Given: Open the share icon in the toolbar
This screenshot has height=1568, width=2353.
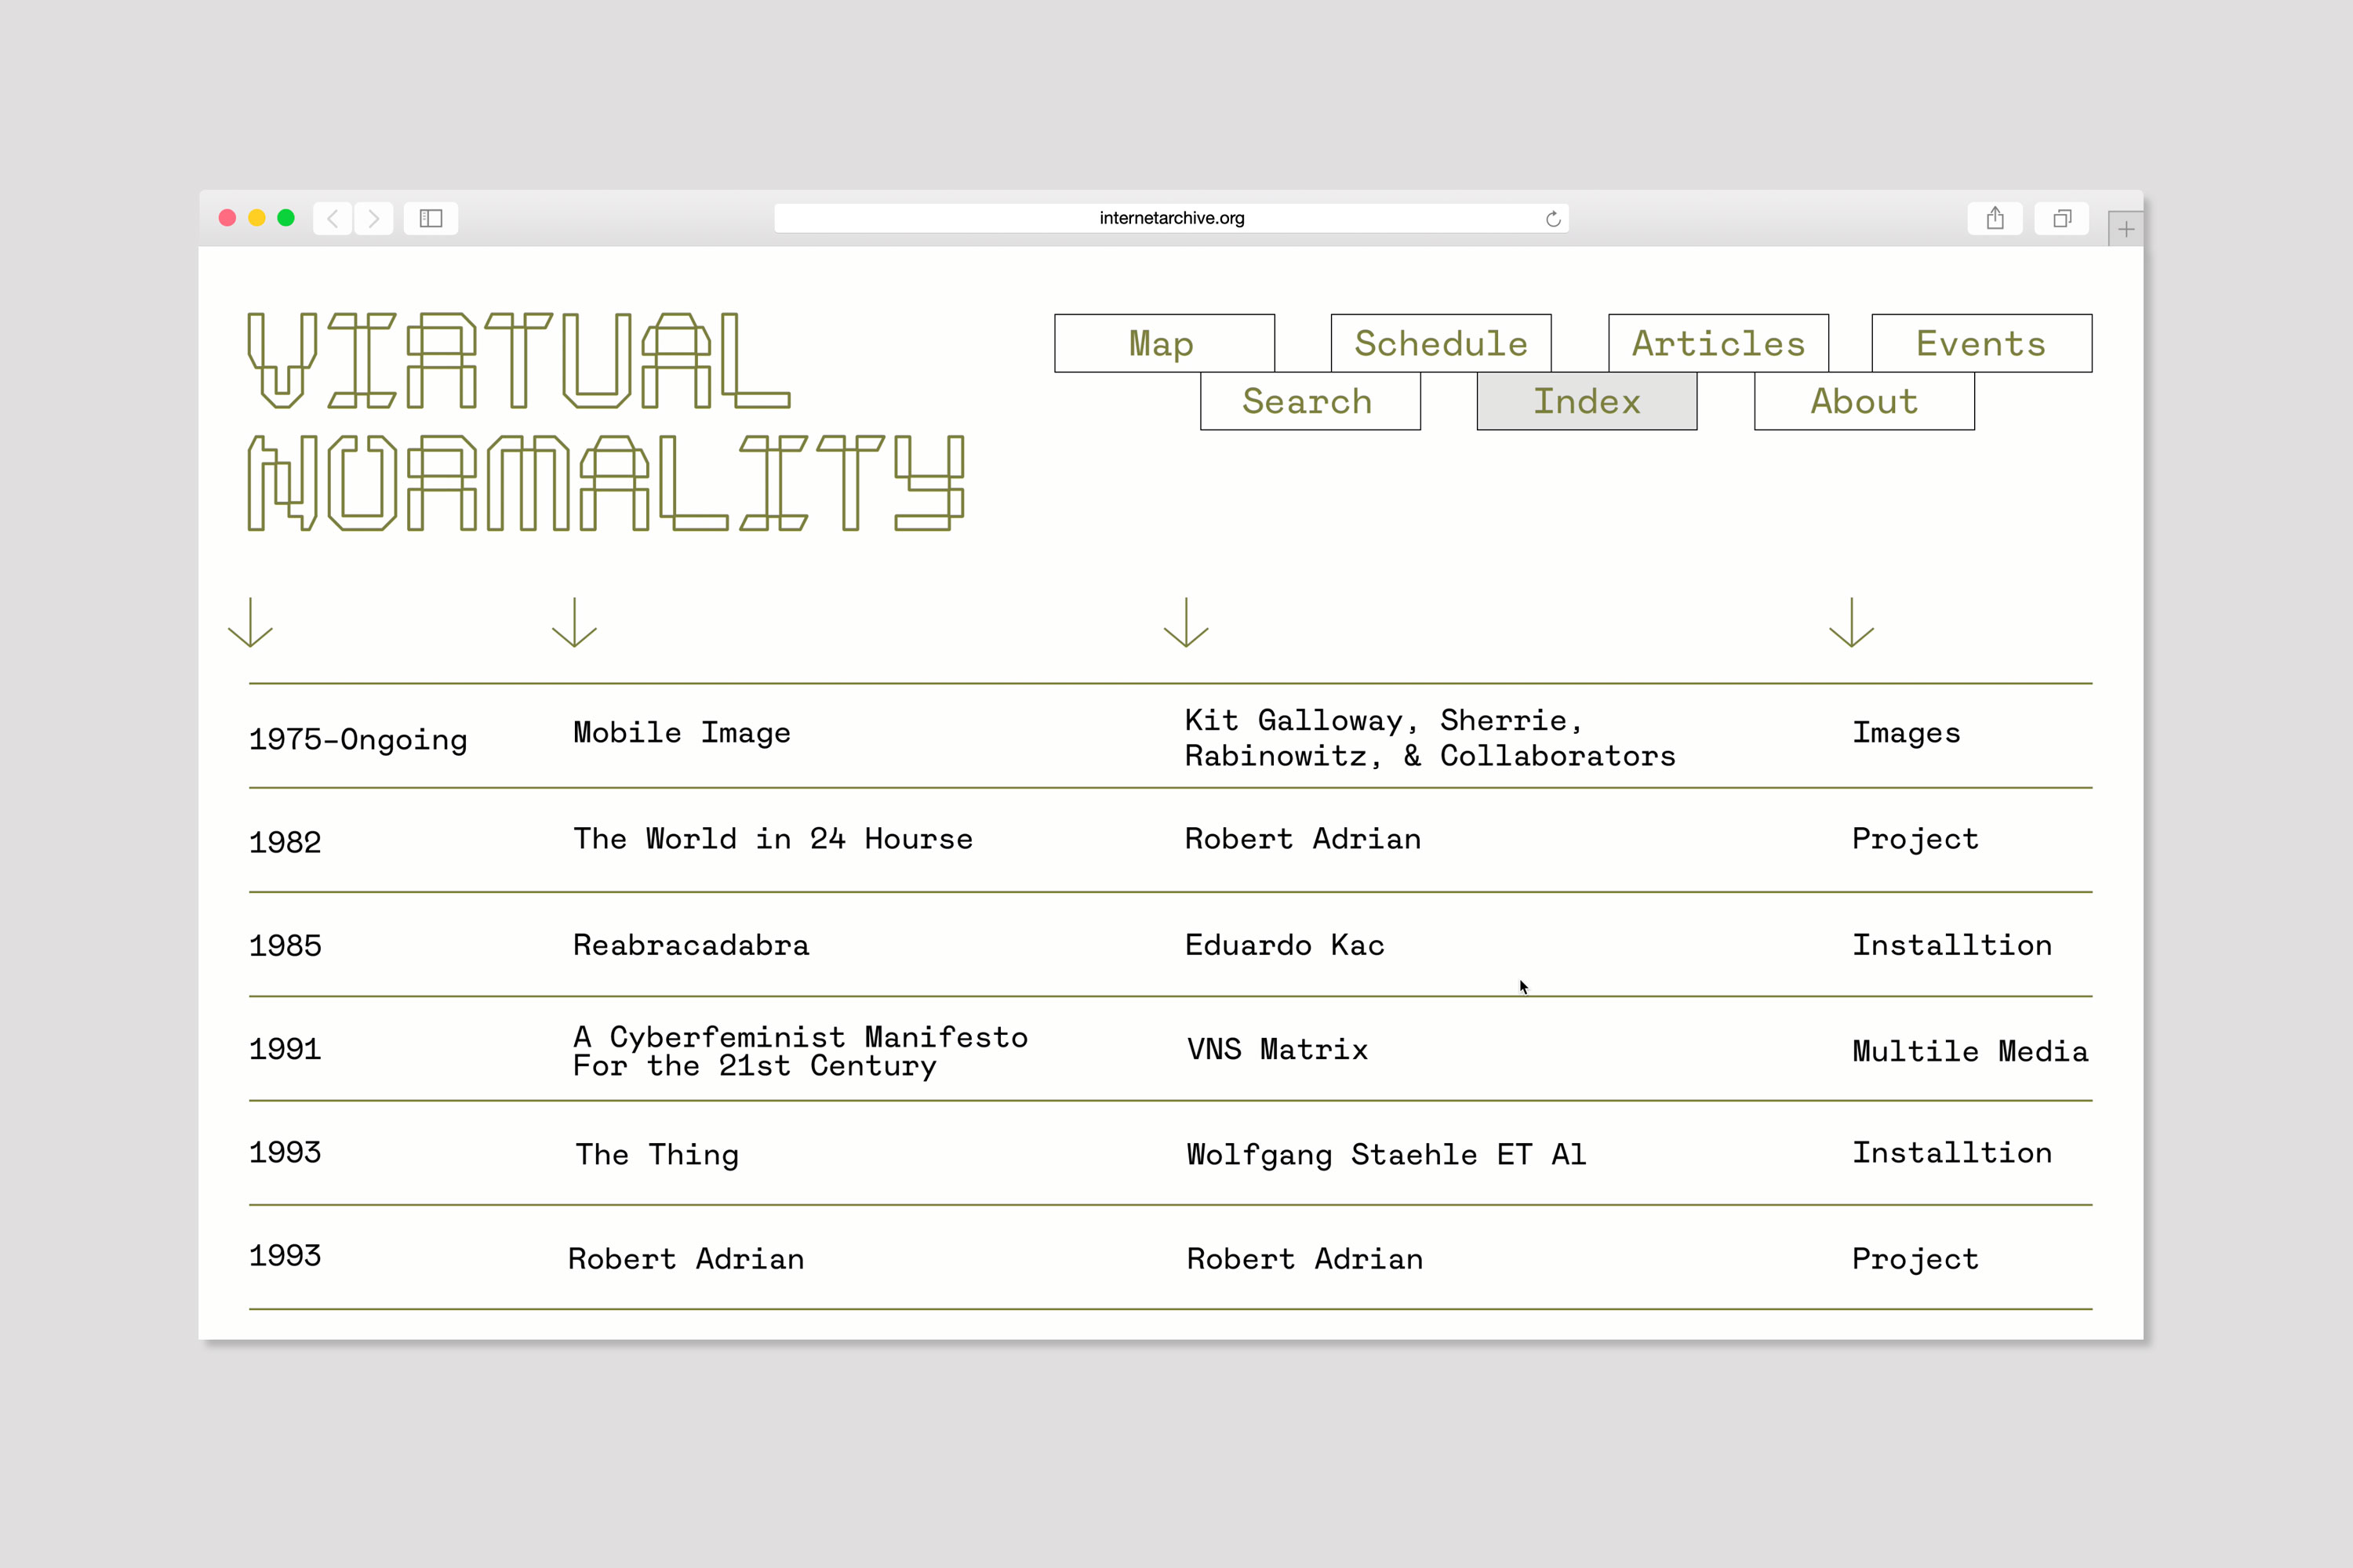Looking at the screenshot, I should (x=1995, y=218).
